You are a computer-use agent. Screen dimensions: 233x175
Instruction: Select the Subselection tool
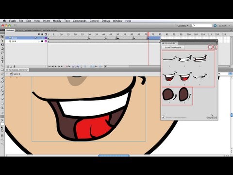point(2,41)
